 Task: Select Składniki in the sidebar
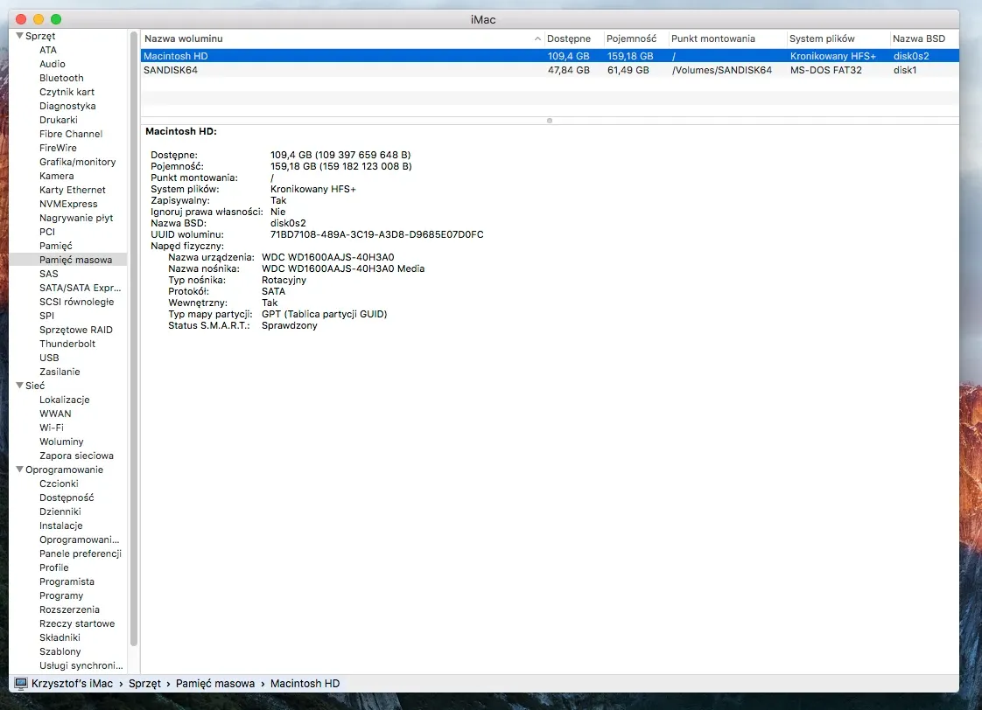coord(60,637)
